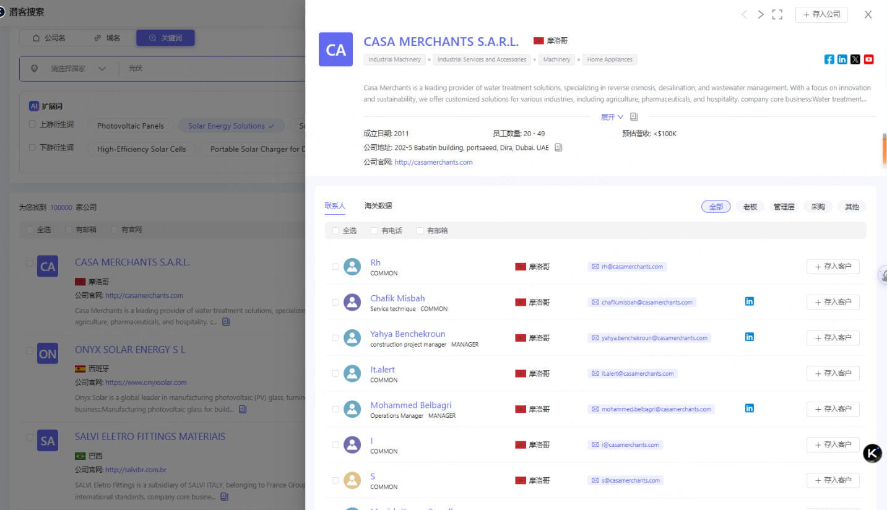887x510 pixels.
Task: Click the CA company logo in detail panel
Action: [x=335, y=50]
